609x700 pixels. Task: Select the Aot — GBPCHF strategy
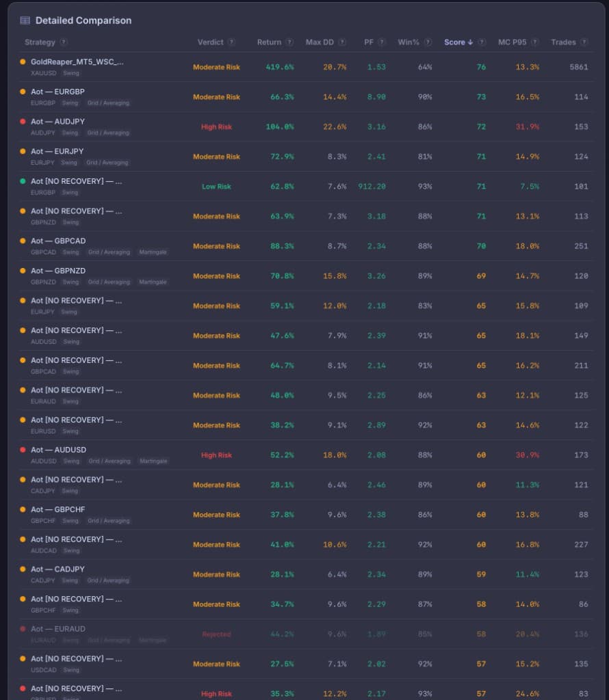click(x=57, y=509)
